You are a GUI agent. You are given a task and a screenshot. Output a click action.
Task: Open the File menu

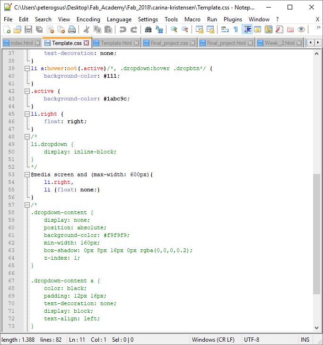click(8, 19)
